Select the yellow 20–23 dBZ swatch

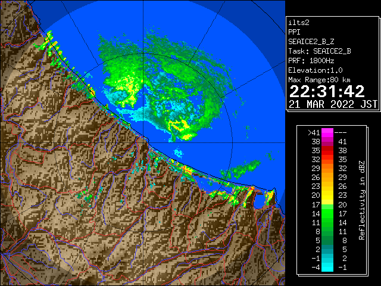point(327,195)
